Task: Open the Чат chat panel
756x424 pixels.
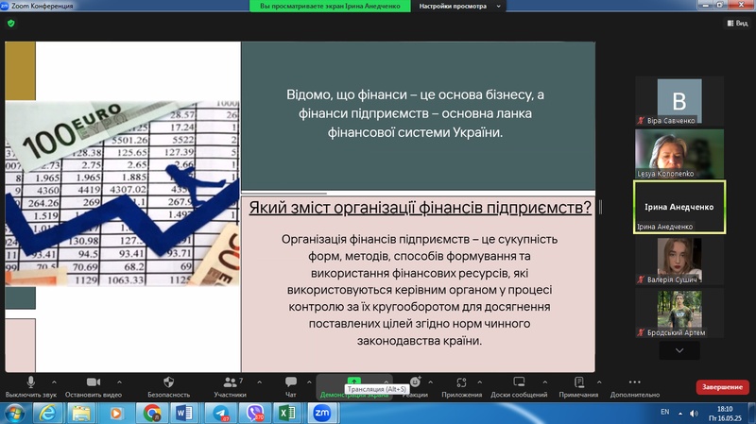Action: pos(291,387)
